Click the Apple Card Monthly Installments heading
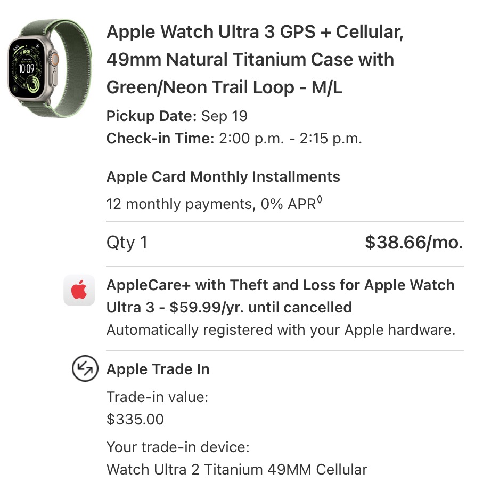Screen dimensions: 491x482 223,176
